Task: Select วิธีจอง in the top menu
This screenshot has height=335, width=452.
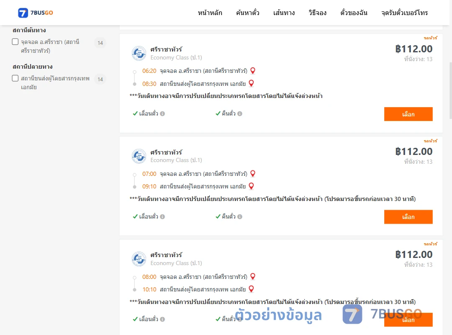Action: click(x=317, y=13)
